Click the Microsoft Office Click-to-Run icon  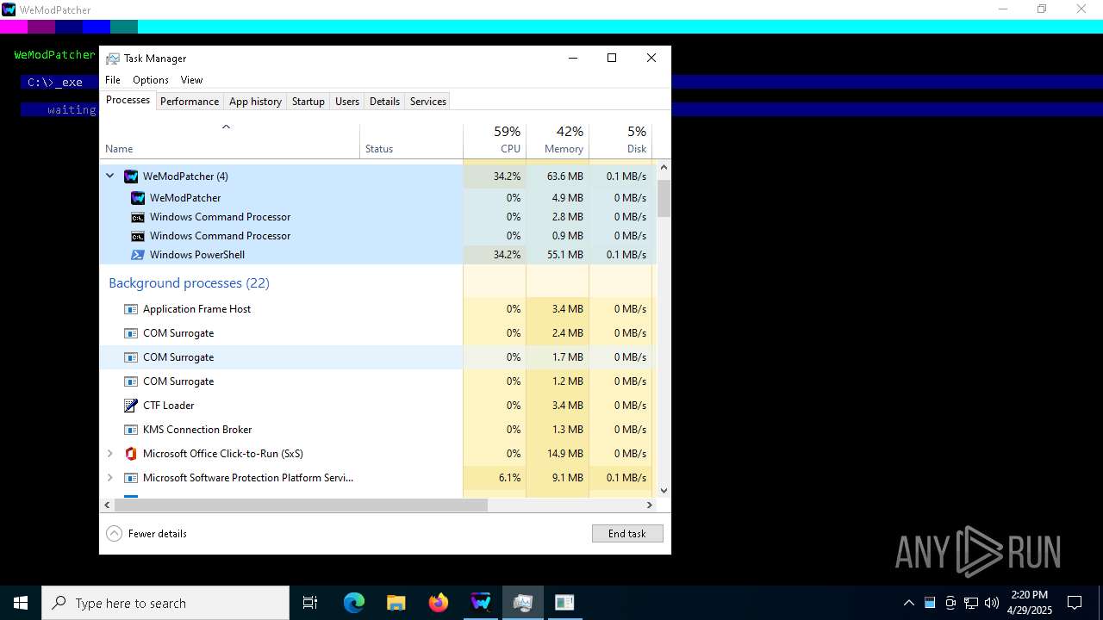click(x=131, y=454)
